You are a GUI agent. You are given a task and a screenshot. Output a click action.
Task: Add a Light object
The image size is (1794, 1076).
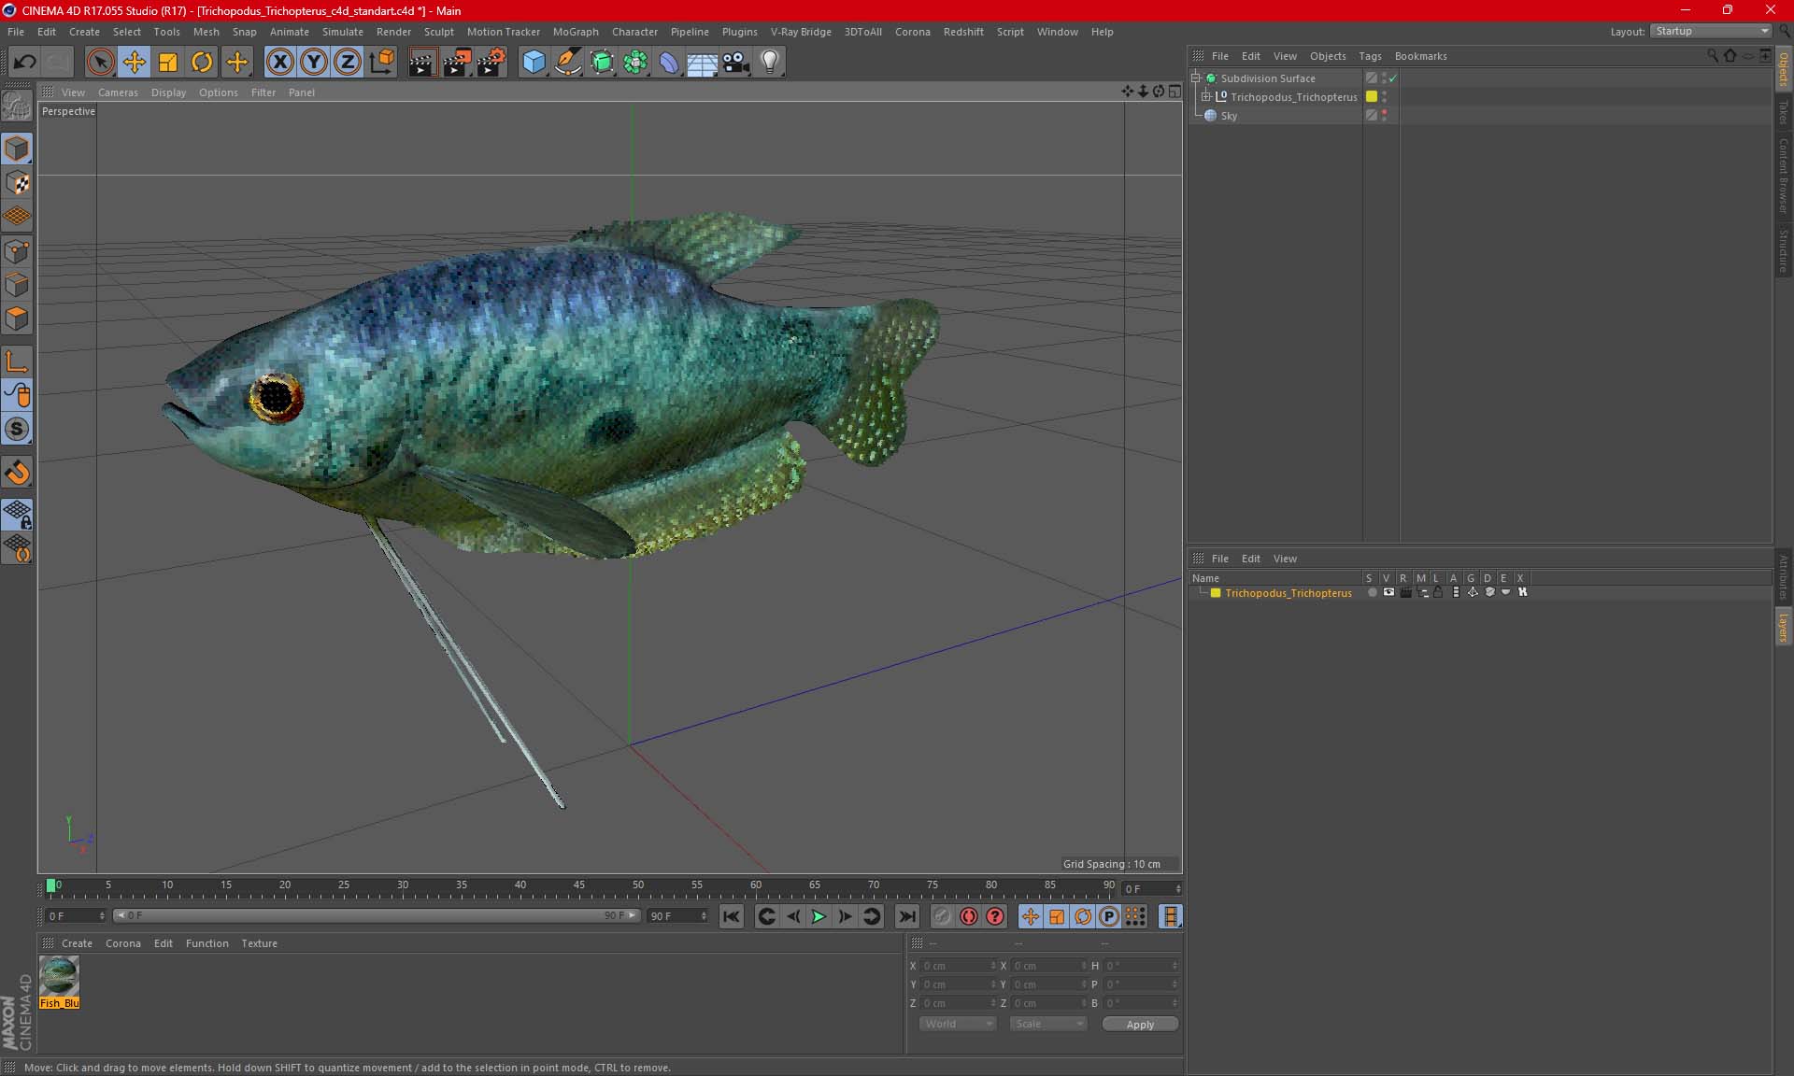click(x=770, y=63)
